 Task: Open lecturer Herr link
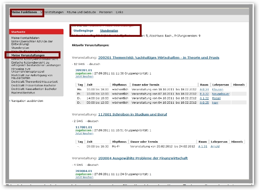pyautogui.click(x=215, y=103)
